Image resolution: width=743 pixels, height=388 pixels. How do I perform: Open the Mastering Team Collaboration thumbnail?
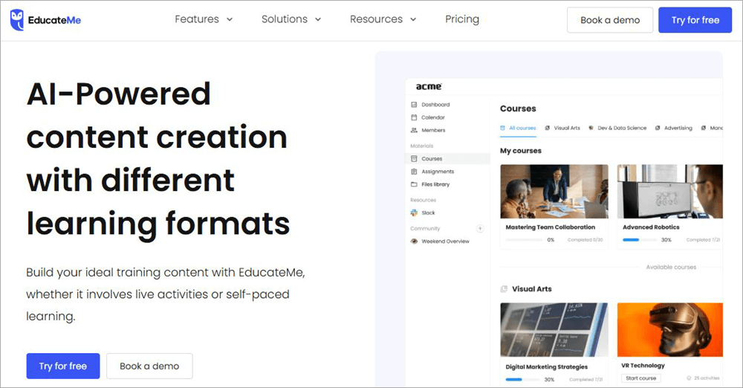point(554,191)
